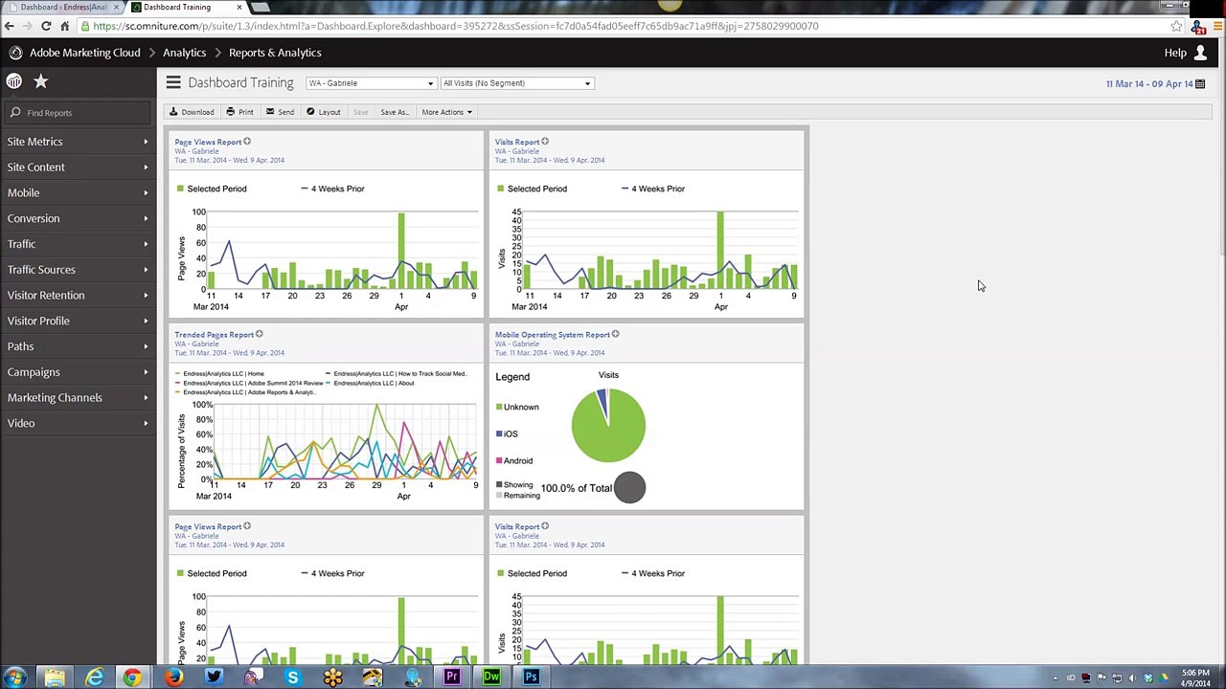
Task: Click the Download toolbar button
Action: point(192,112)
